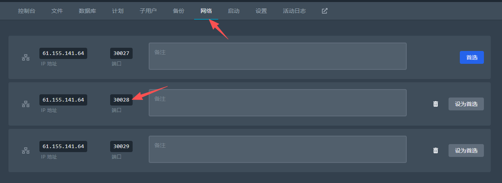The image size is (502, 183).
Task: Open the 活动日志 tab
Action: [294, 11]
